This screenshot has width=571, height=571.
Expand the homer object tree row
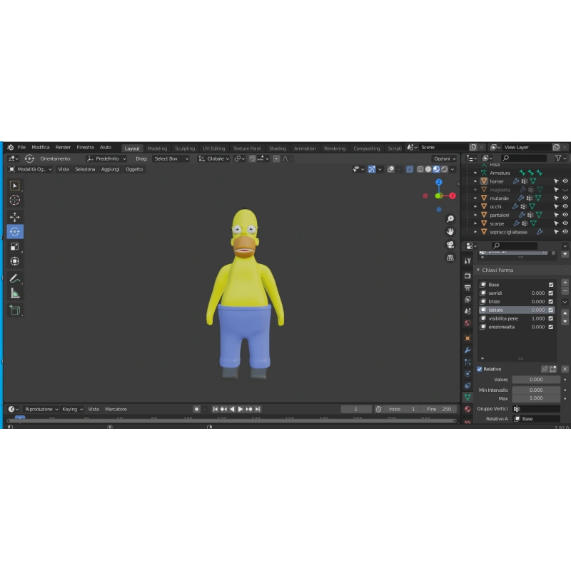click(475, 181)
